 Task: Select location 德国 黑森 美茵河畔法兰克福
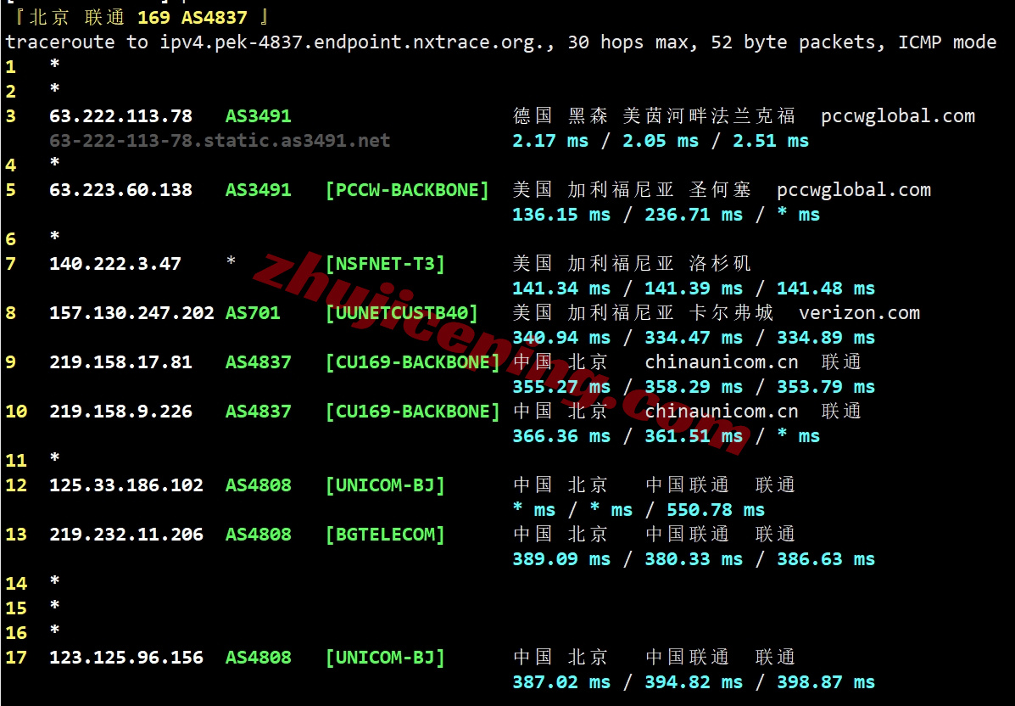coord(654,116)
